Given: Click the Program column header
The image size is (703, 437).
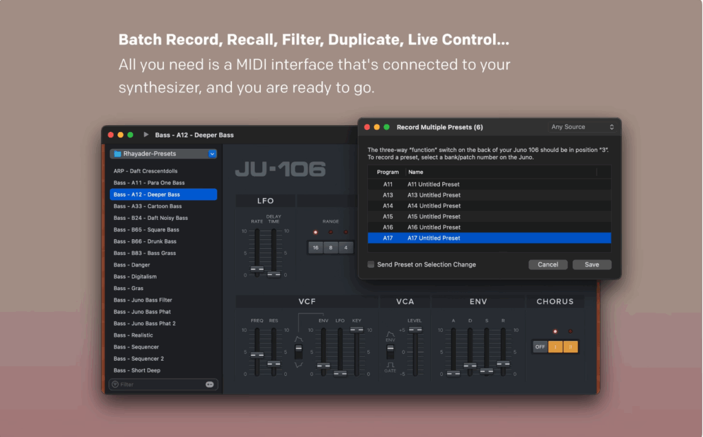Looking at the screenshot, I should pyautogui.click(x=387, y=172).
